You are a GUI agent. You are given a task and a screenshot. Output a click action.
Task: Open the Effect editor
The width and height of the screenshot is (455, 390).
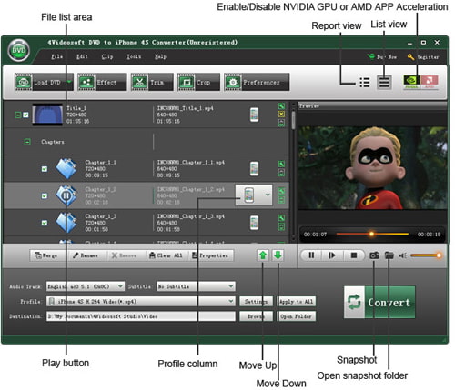[102, 82]
